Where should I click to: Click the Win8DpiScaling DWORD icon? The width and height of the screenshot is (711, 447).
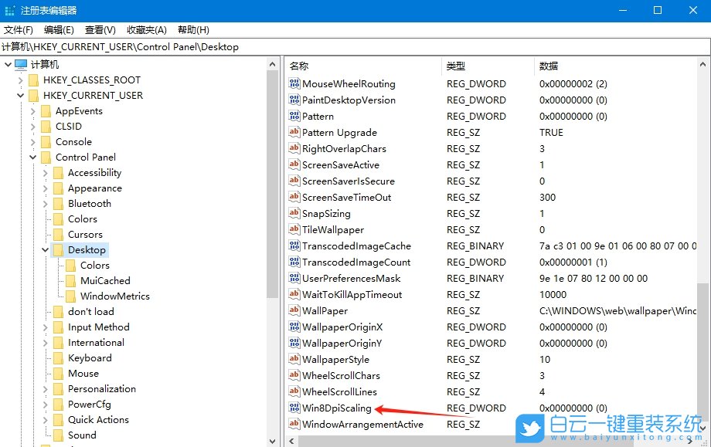294,408
